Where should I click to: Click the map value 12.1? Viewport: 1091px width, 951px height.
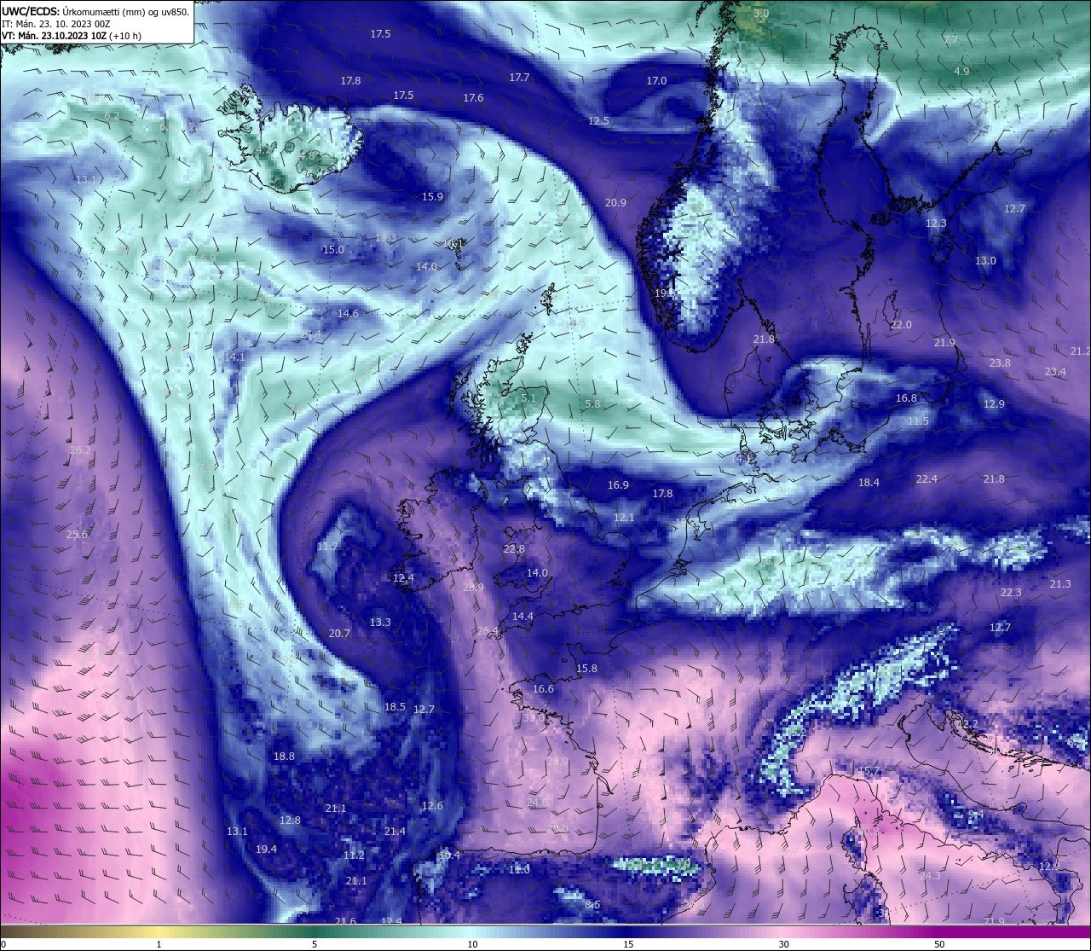624,518
